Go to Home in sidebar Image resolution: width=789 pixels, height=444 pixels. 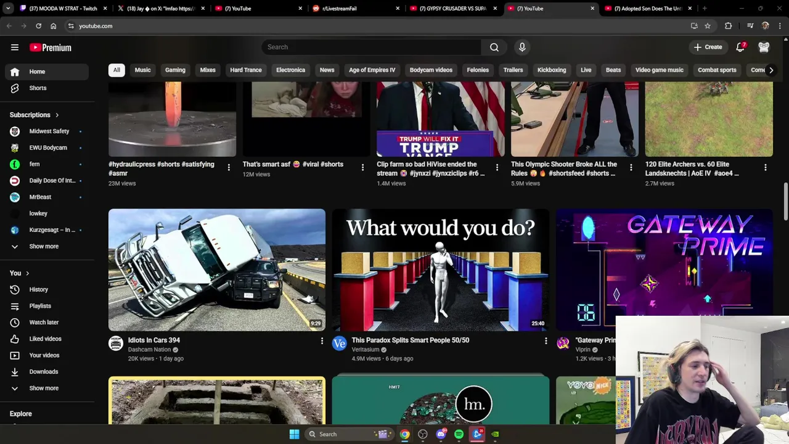click(x=47, y=72)
